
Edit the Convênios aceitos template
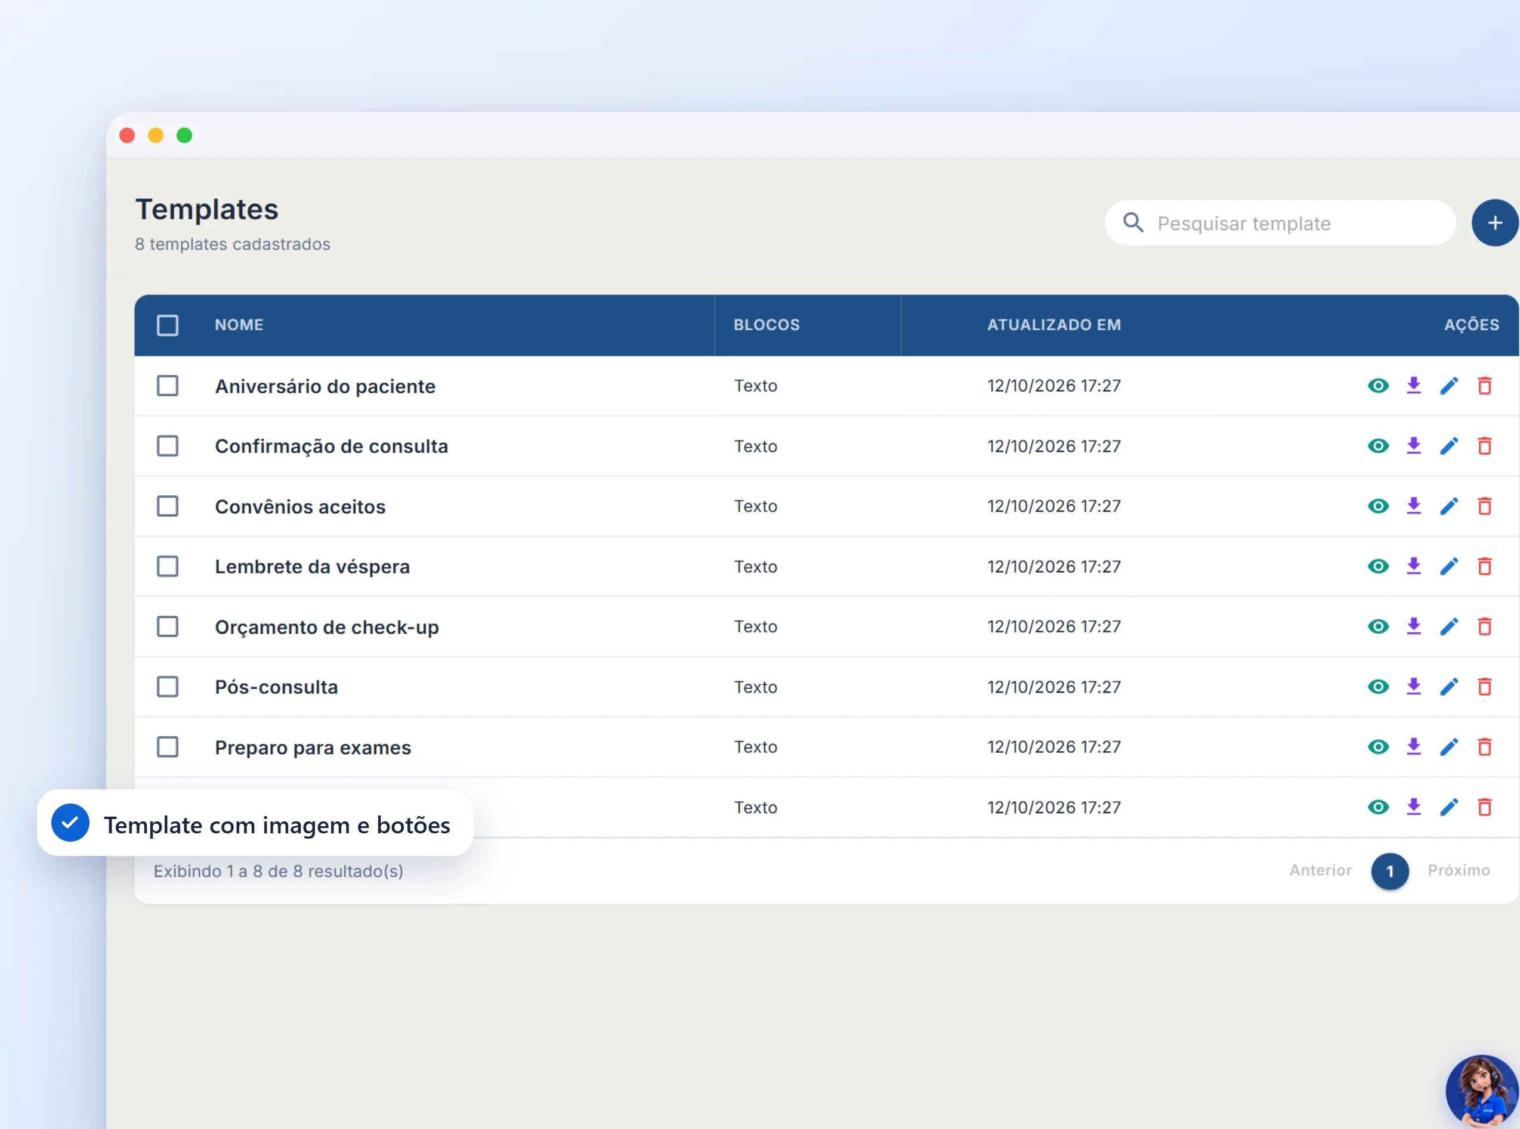[1449, 505]
